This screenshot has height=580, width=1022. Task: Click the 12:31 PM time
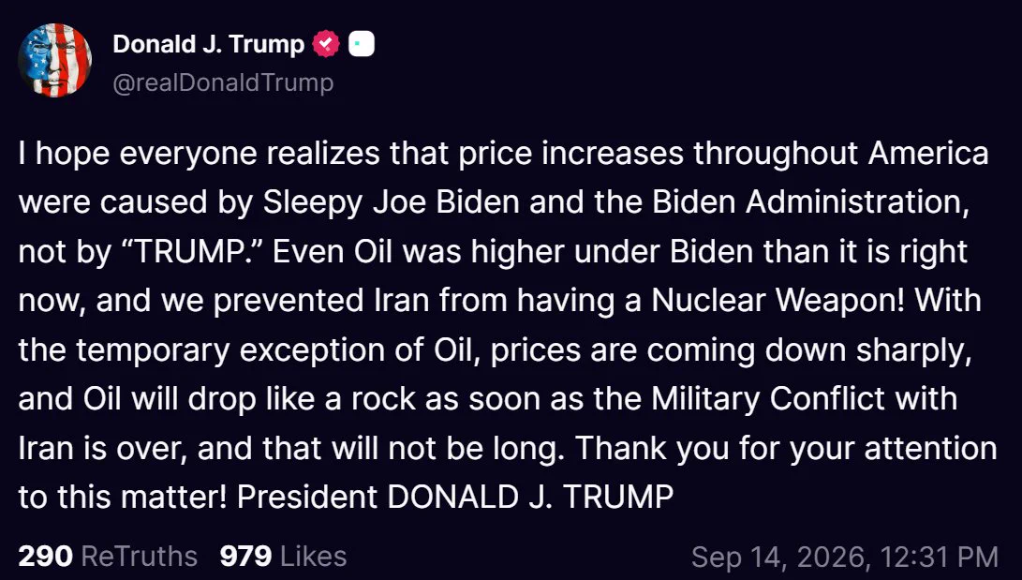940,558
